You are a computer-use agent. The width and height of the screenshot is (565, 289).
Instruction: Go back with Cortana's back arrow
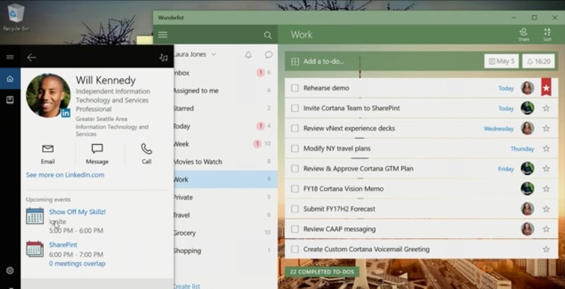(32, 57)
